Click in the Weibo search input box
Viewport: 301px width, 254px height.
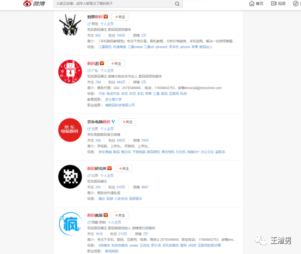[114, 4]
